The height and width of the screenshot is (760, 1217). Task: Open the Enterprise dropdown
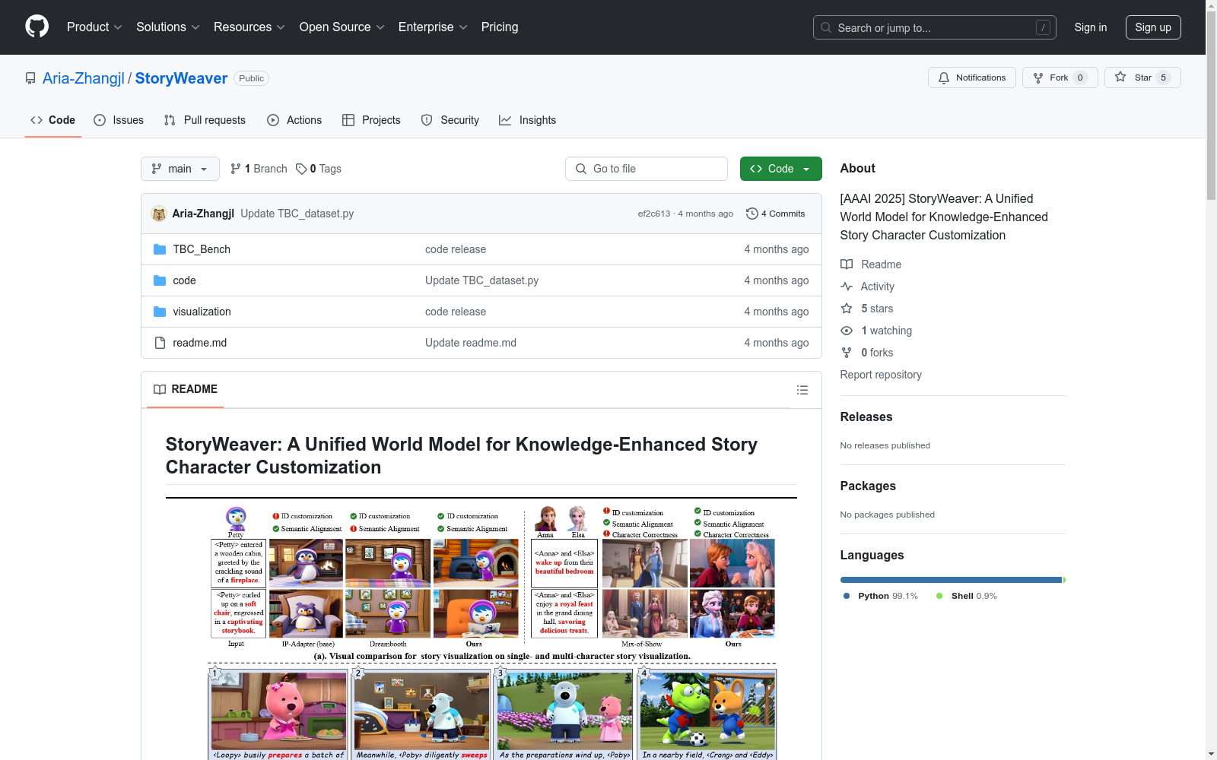(433, 27)
